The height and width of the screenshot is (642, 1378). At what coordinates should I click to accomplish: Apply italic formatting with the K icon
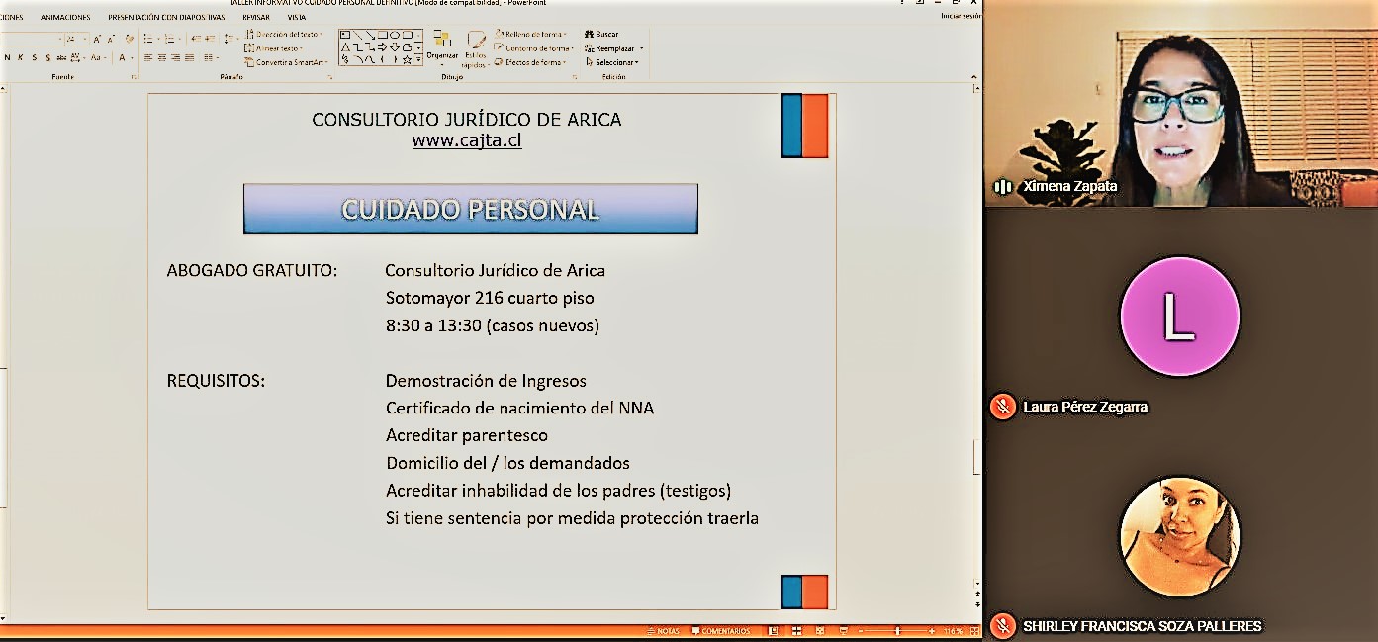coord(20,56)
